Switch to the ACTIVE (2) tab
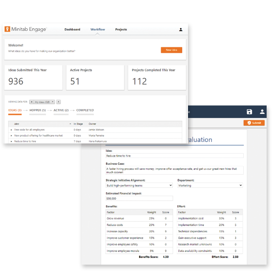The image size is (272, 271). pyautogui.click(x=61, y=111)
